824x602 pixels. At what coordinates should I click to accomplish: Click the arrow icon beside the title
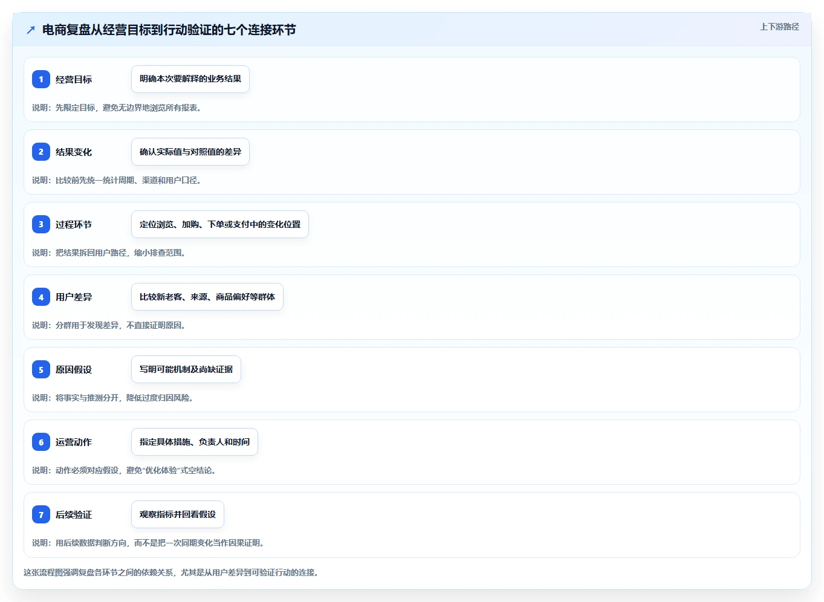(31, 30)
